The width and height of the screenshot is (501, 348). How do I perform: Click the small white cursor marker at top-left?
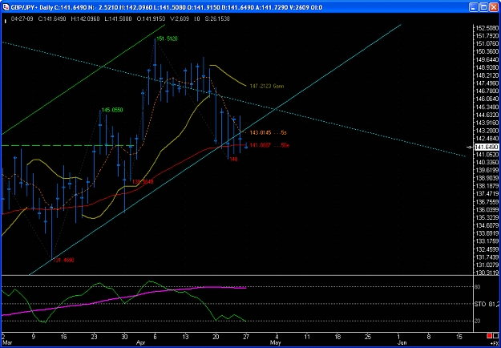click(5, 22)
